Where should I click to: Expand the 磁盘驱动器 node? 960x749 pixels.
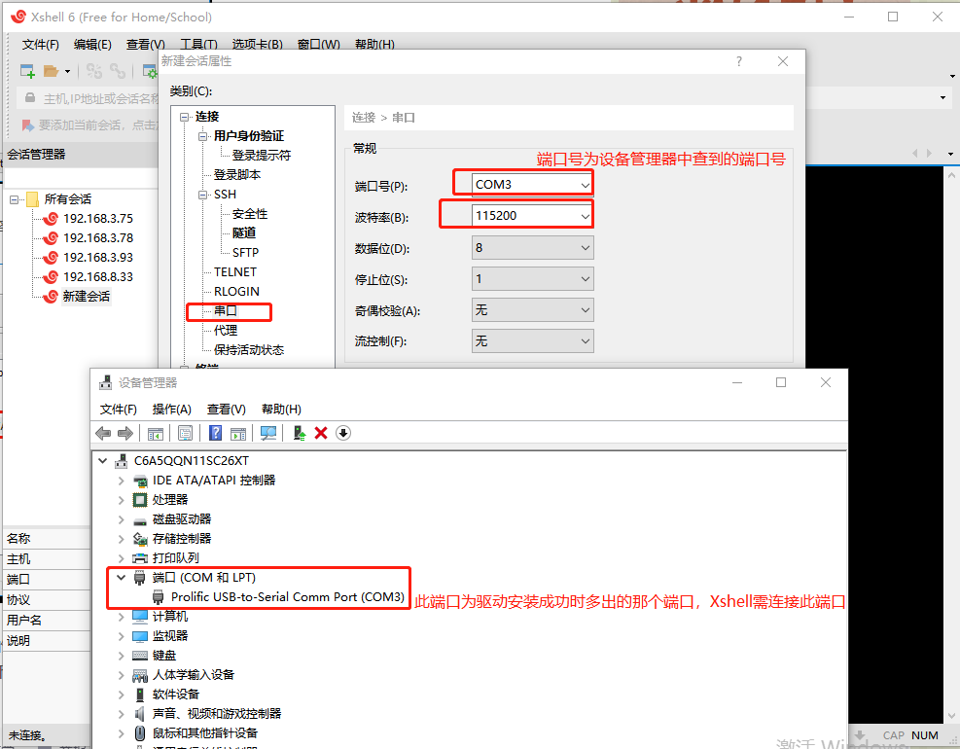coord(122,520)
